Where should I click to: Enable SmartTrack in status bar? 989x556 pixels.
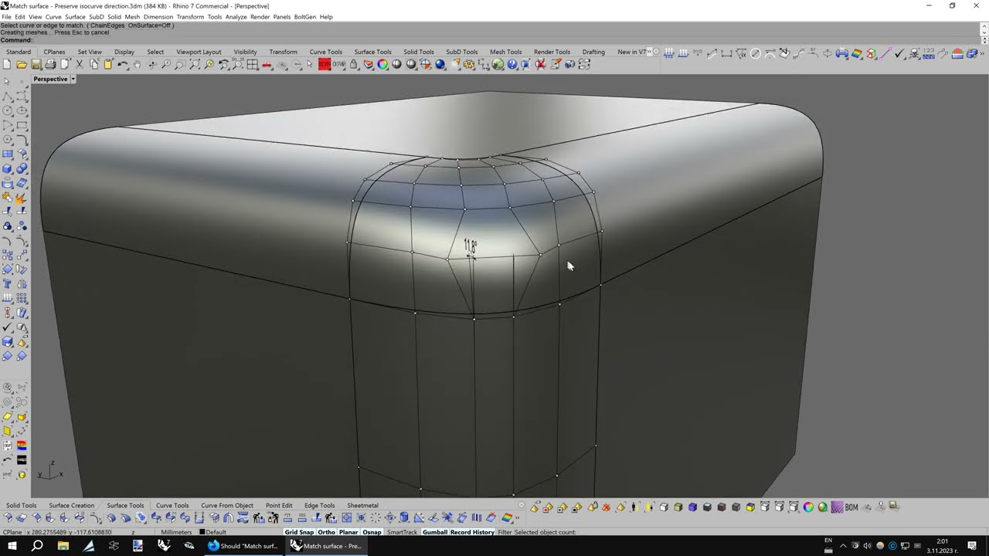tap(402, 532)
